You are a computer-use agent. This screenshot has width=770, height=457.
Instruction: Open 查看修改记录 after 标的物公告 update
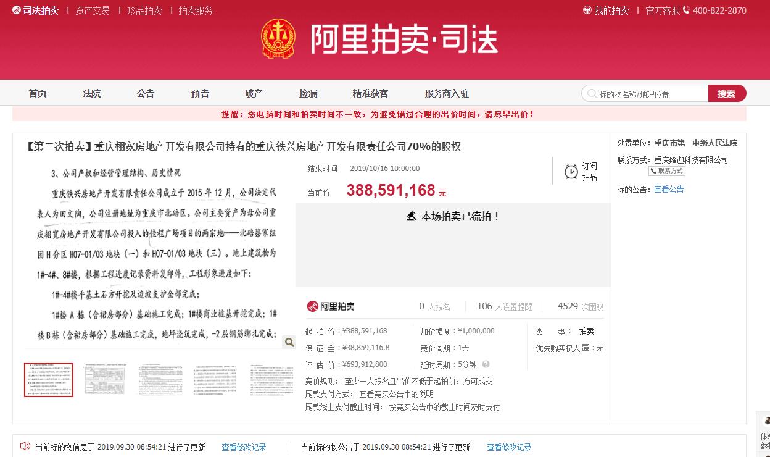tap(509, 447)
